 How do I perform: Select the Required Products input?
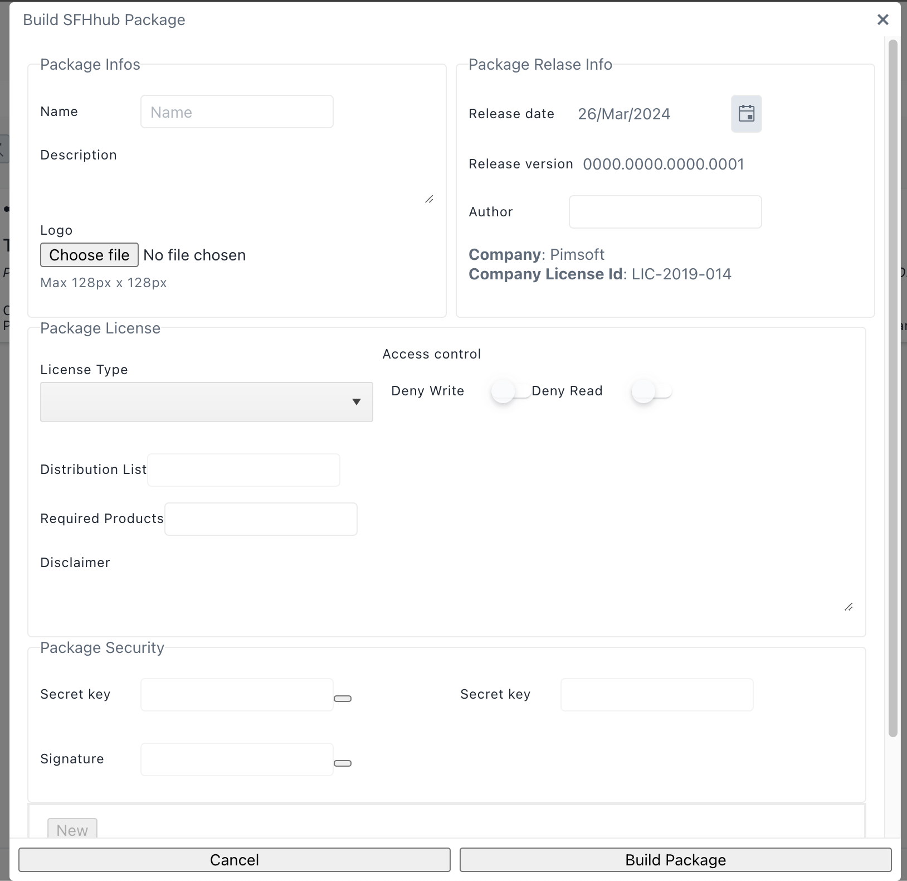[261, 519]
